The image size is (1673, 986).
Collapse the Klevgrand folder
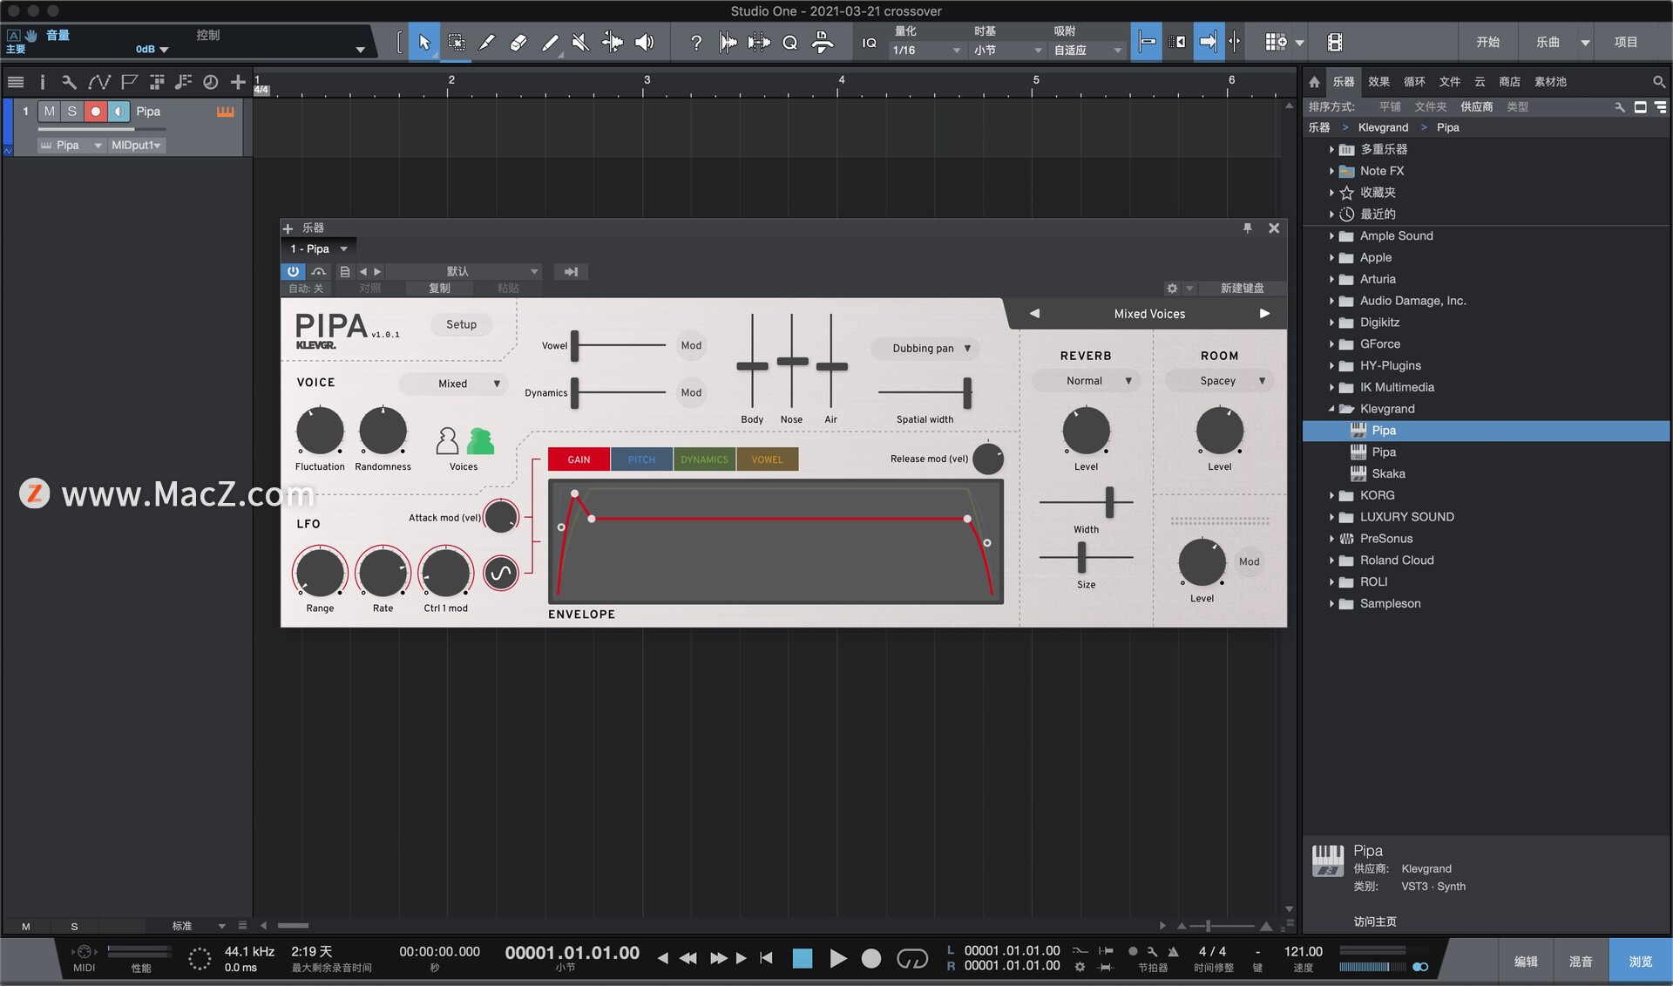tap(1331, 409)
